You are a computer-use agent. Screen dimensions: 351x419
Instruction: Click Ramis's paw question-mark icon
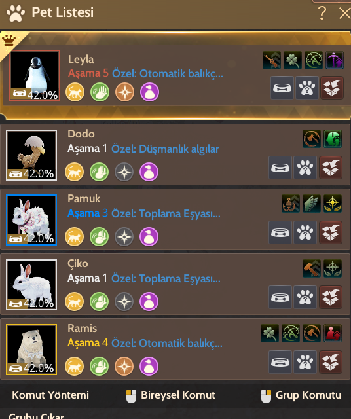click(305, 362)
